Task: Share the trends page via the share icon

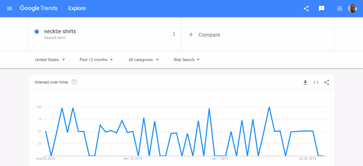Action: click(x=306, y=8)
